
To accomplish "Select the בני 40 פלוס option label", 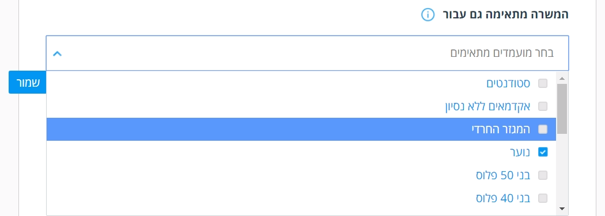I will 503,198.
